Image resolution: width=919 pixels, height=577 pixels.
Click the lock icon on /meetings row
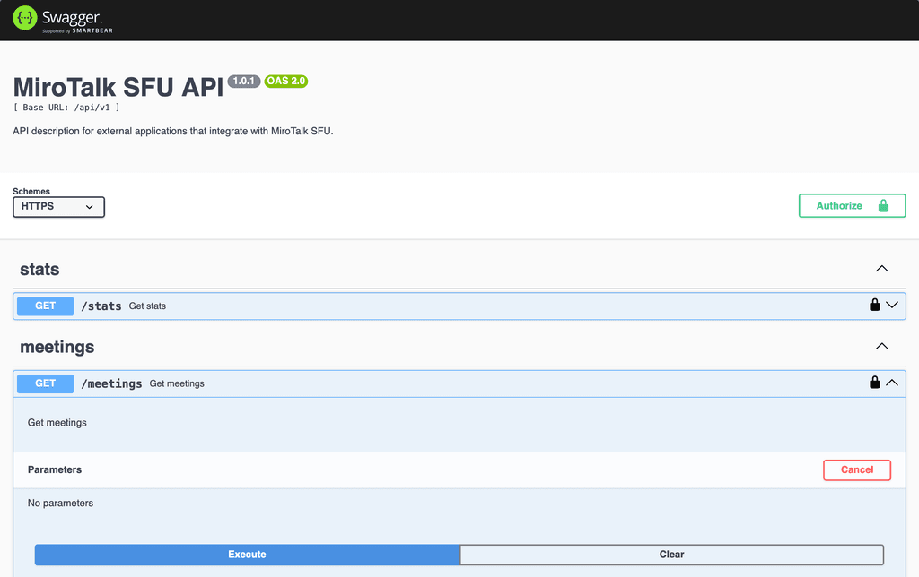874,383
